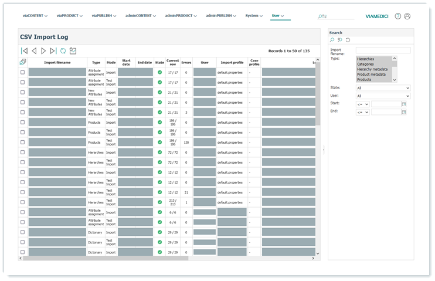Jump to last page of records
The height and width of the screenshot is (281, 435).
(x=53, y=51)
